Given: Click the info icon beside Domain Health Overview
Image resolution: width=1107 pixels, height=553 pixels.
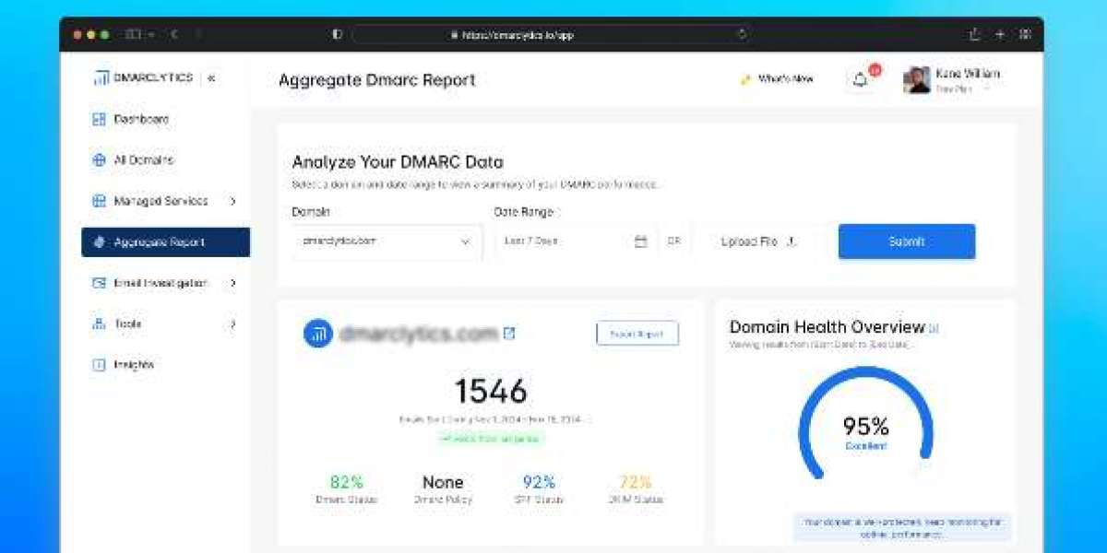Looking at the screenshot, I should pos(934,327).
